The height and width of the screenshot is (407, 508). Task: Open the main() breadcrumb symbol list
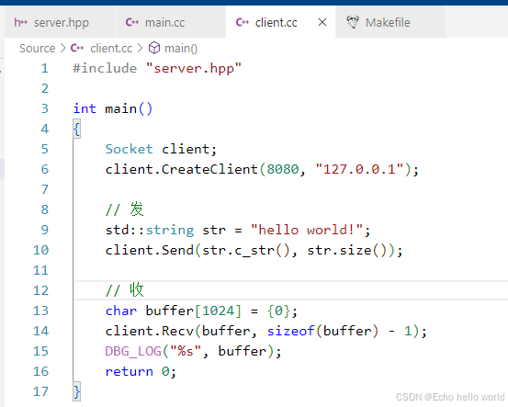coord(181,49)
